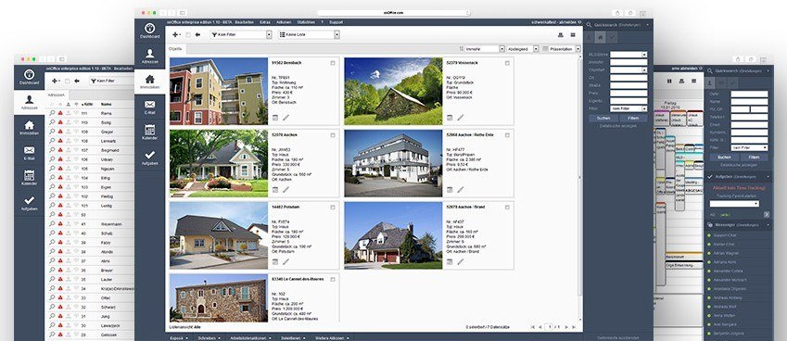Tick the checkbox on 52078 Aachen card
This screenshot has width=787, height=341.
(x=333, y=135)
